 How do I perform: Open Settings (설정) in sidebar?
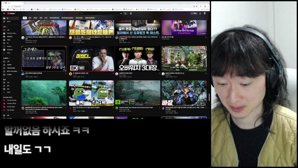tap(10, 115)
